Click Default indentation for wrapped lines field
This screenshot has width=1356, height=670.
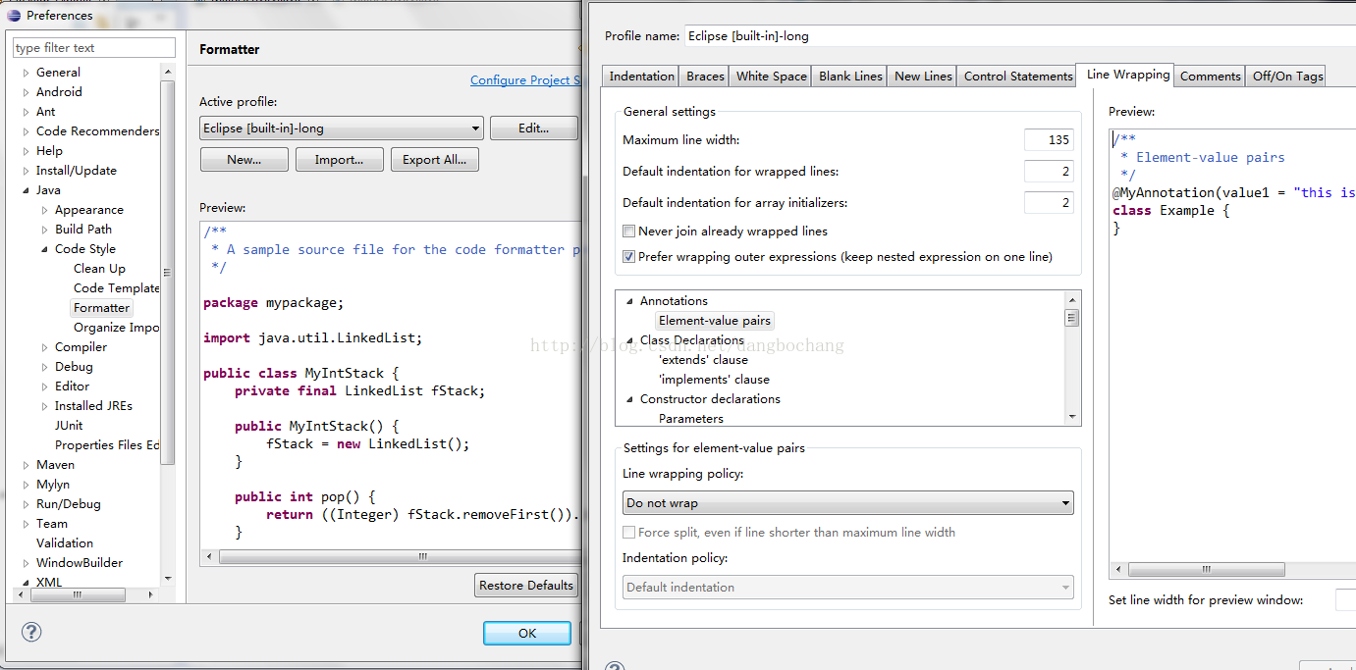[1049, 172]
